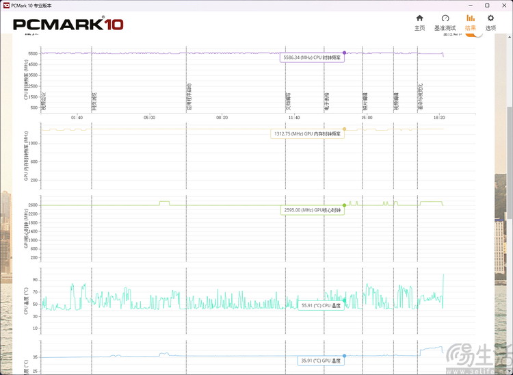Close the PCMark 10 window
This screenshot has width=513, height=375.
click(504, 5)
